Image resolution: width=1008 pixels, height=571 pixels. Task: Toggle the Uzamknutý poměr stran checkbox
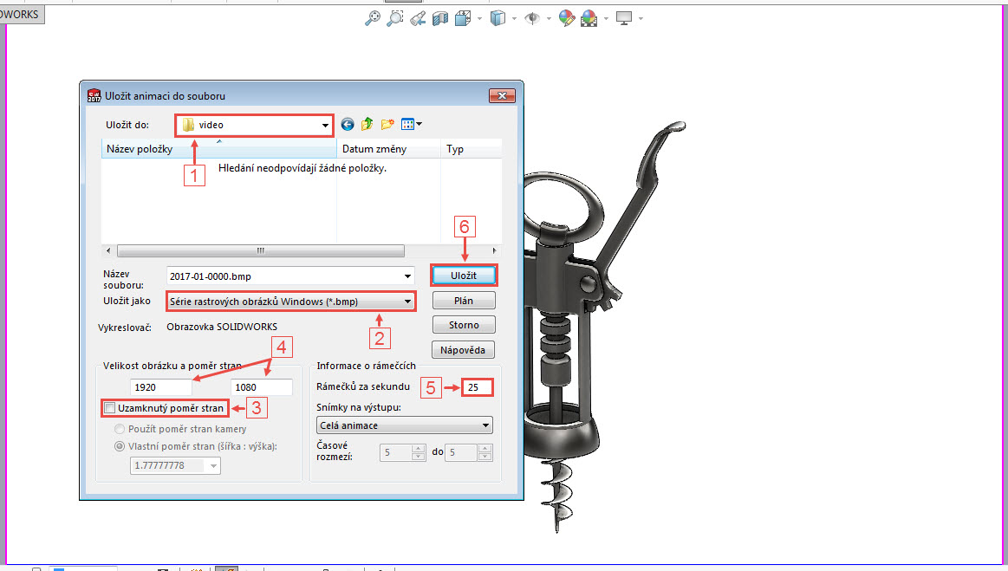point(111,407)
